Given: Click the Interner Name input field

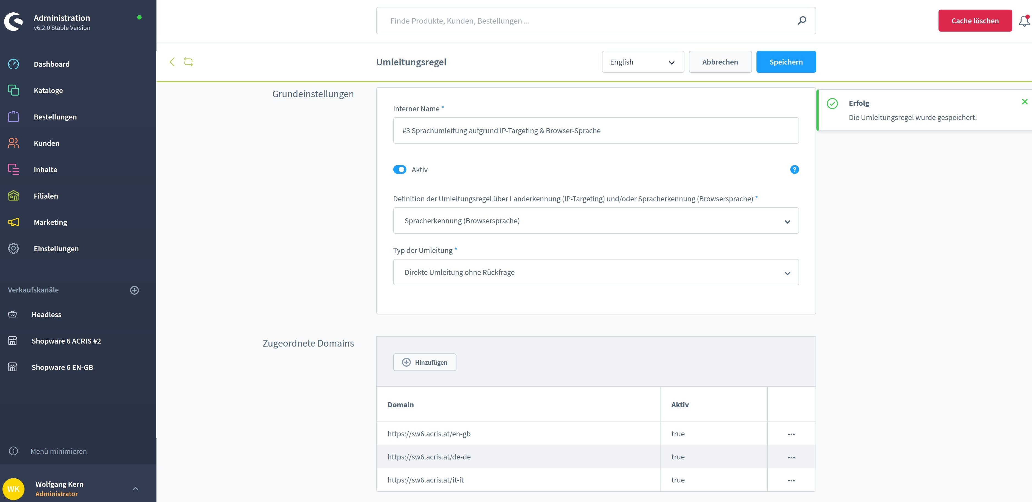Looking at the screenshot, I should [x=596, y=130].
